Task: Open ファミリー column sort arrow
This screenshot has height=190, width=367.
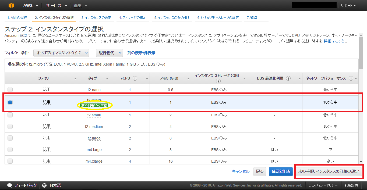Action: coord(75,78)
